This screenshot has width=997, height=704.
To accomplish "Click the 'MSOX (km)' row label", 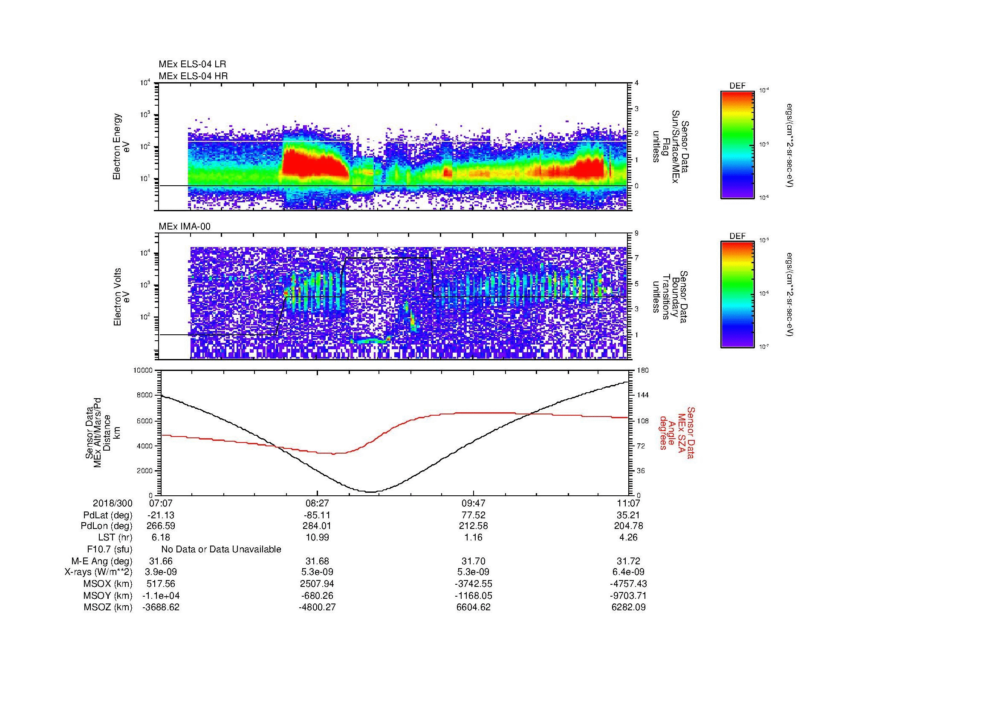I will (x=108, y=584).
